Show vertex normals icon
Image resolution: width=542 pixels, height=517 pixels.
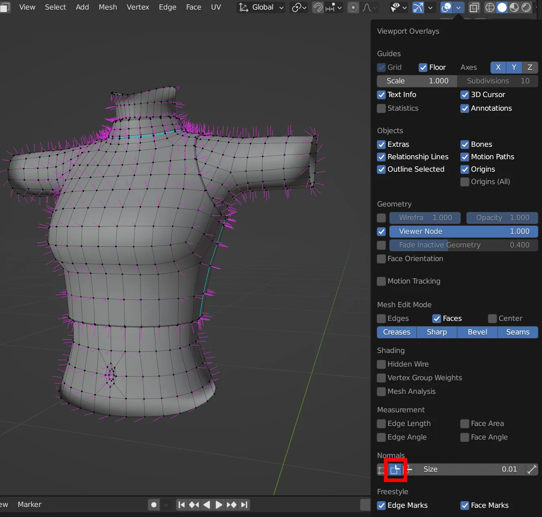[381, 469]
